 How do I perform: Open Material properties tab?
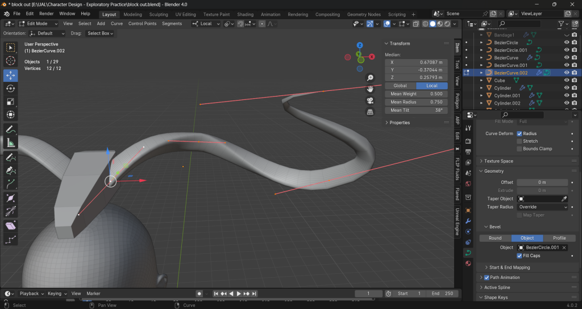468,264
